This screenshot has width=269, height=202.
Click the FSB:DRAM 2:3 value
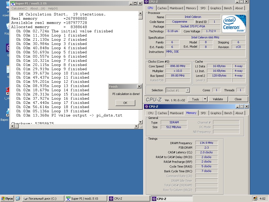coord(206,148)
